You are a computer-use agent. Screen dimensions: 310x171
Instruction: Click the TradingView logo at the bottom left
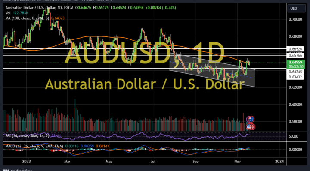17,170
